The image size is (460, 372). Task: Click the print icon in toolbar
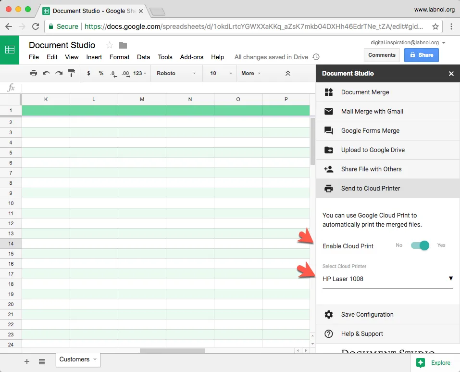[33, 73]
